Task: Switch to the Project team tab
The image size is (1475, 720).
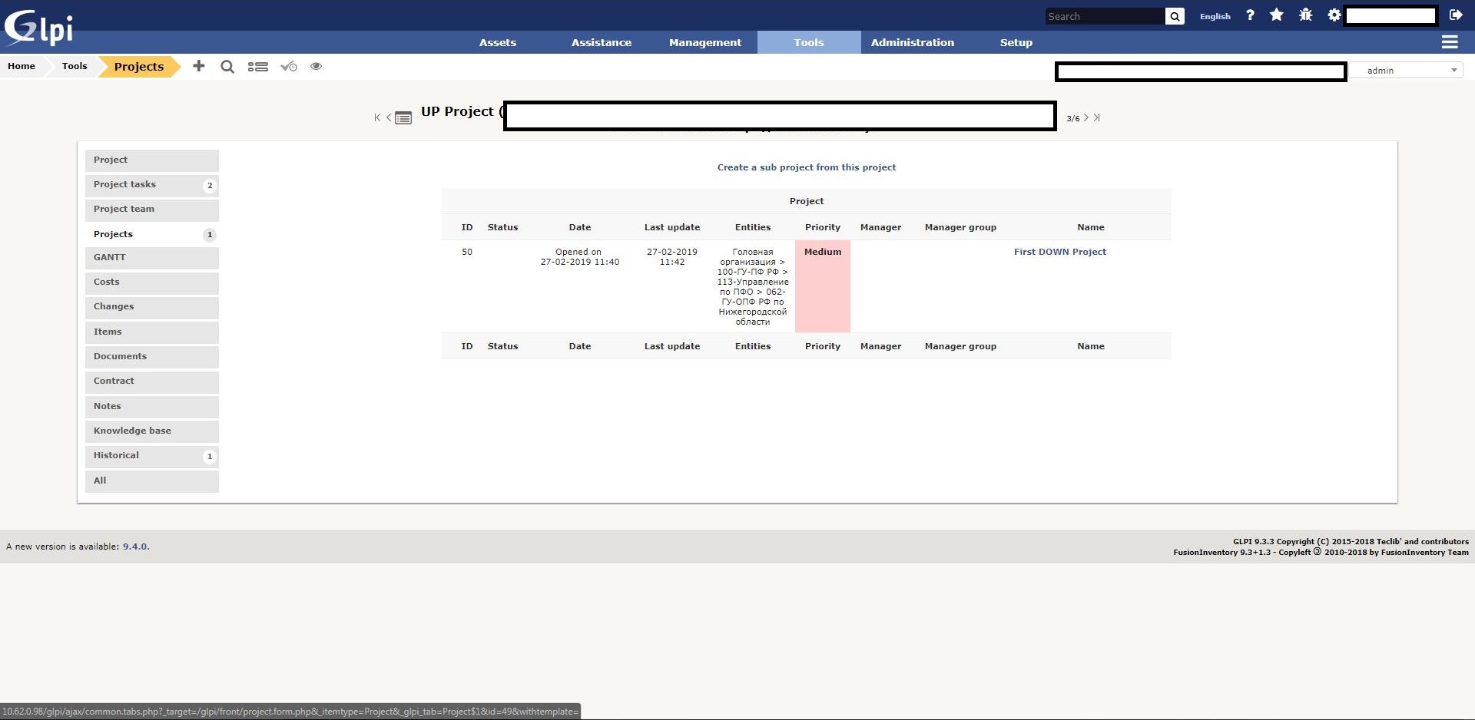Action: [152, 210]
